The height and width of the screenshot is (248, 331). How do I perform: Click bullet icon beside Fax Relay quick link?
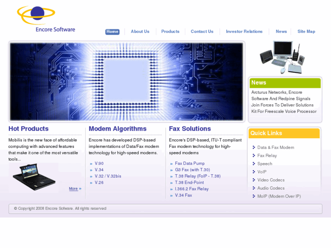coord(254,156)
